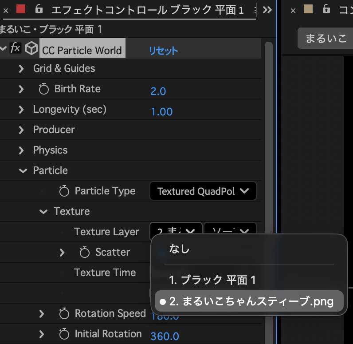353x344 pixels.
Task: Choose 1. ブラック 平面 1 layer
Action: [x=249, y=280]
